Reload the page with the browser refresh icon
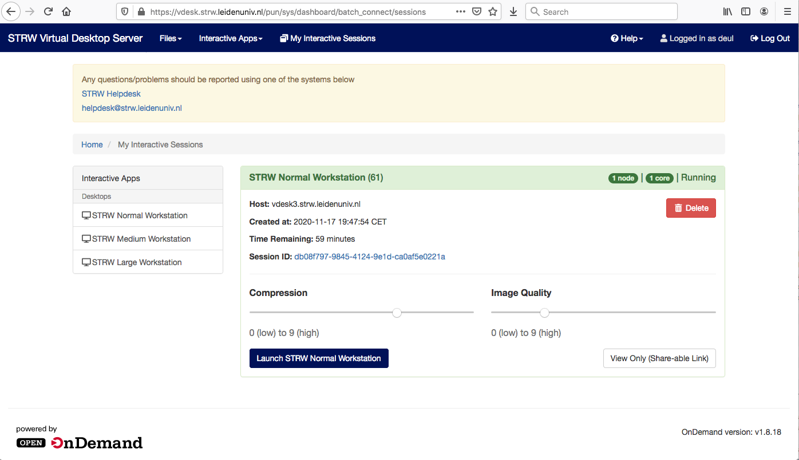This screenshot has width=799, height=460. coord(48,11)
